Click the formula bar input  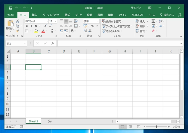(118, 43)
